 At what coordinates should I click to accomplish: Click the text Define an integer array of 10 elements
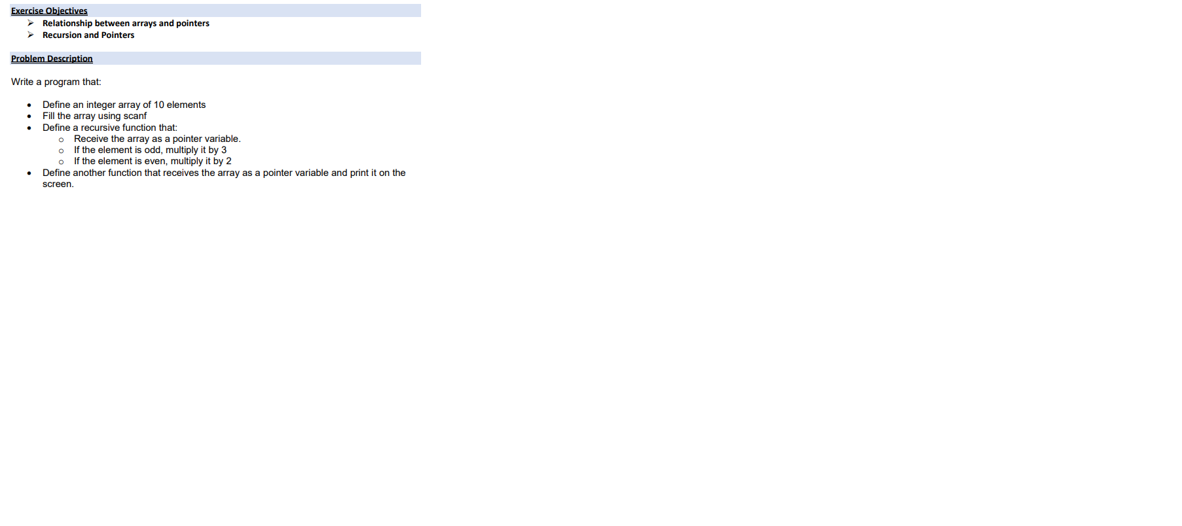pyautogui.click(x=124, y=105)
